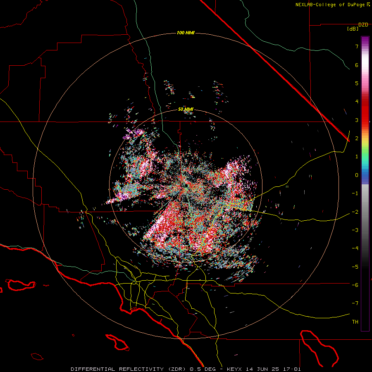Click the 50 NMI range ring label

tap(186, 110)
